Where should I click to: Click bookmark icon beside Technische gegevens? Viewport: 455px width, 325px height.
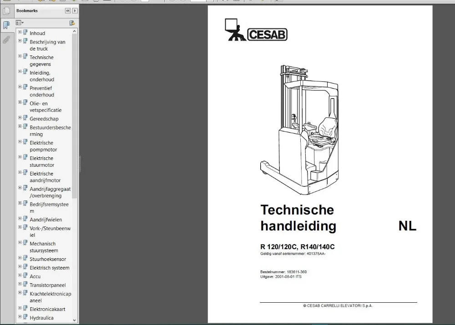25,56
